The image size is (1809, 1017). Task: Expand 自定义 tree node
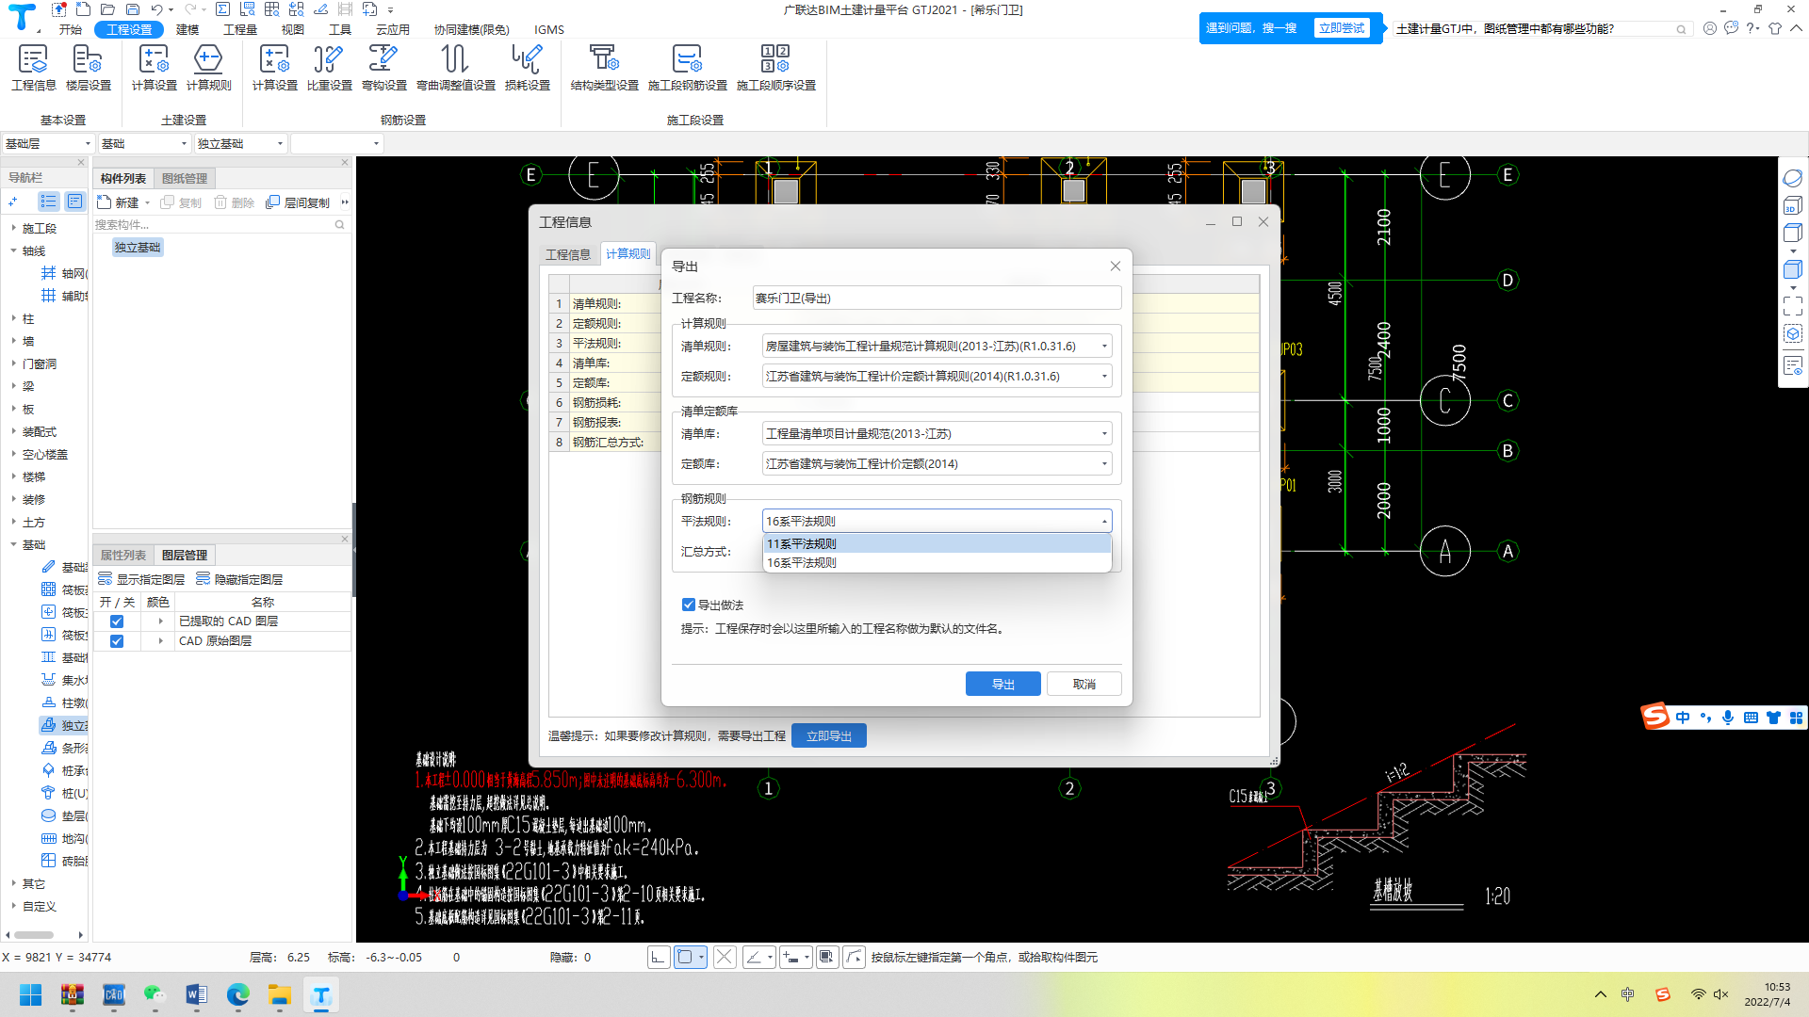14,906
